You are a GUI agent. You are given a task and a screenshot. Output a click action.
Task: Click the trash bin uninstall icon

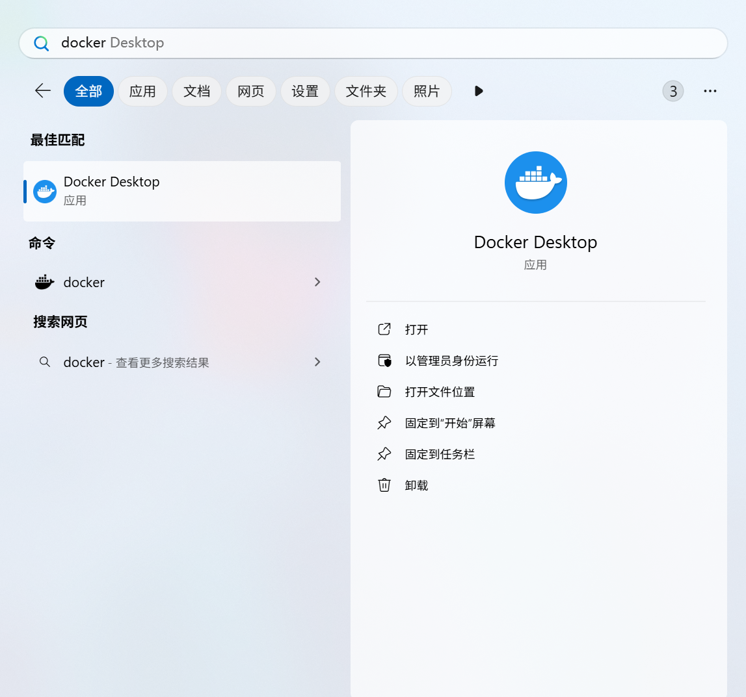coord(384,485)
